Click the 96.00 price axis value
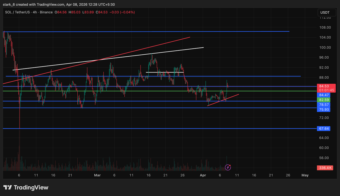340x196 pixels. (x=324, y=57)
